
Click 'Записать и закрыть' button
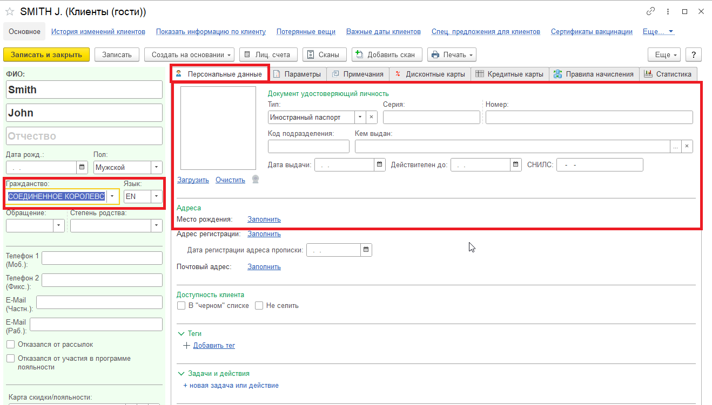point(46,54)
